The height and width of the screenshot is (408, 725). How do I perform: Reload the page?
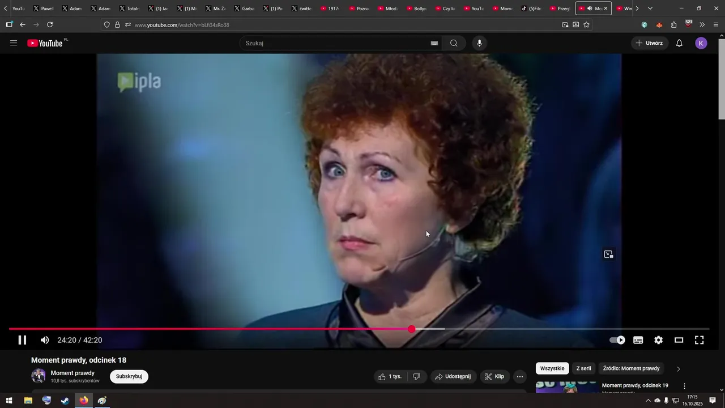click(x=50, y=24)
